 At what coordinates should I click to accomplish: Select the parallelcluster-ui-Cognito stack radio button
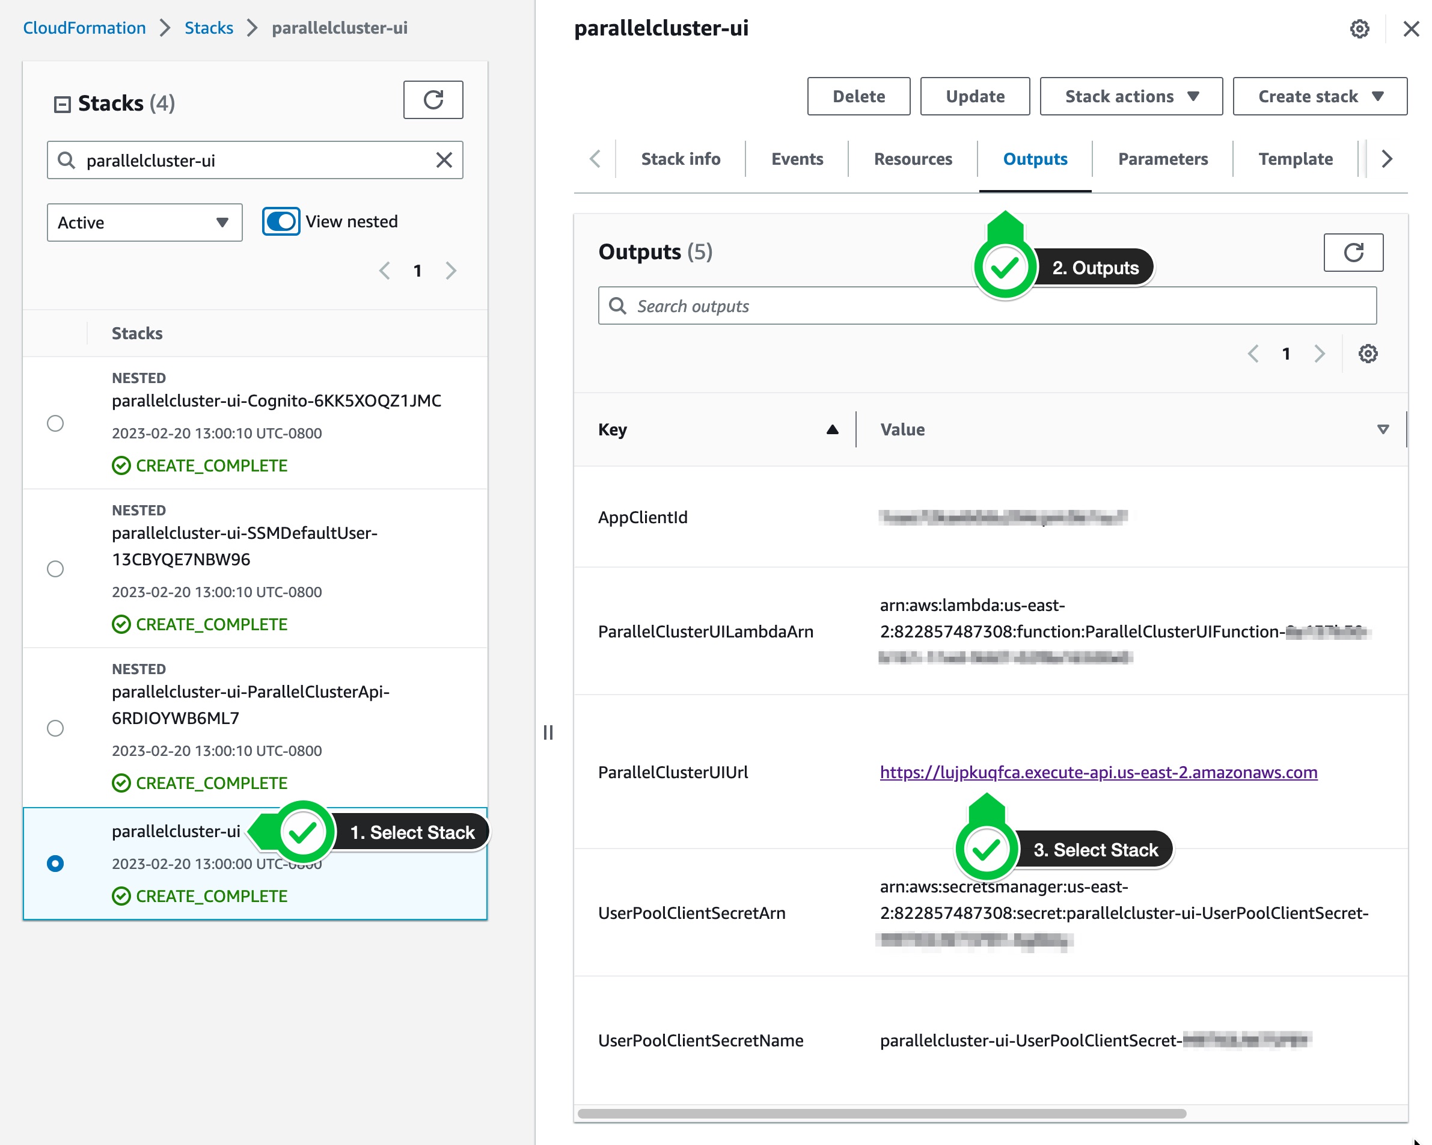click(56, 423)
